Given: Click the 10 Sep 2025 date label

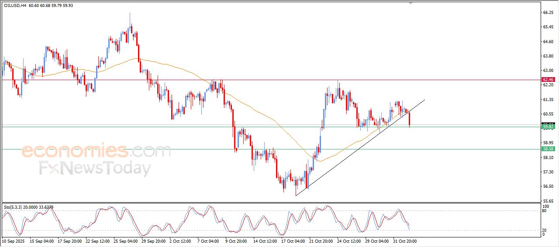Looking at the screenshot, I should (14, 241).
